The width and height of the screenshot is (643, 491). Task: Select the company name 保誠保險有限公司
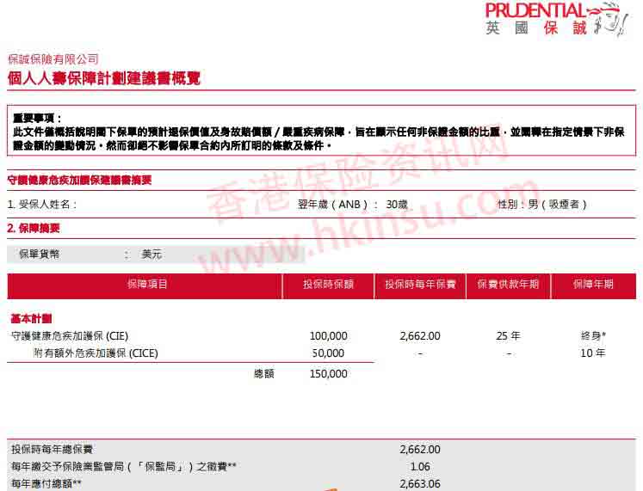coord(53,59)
